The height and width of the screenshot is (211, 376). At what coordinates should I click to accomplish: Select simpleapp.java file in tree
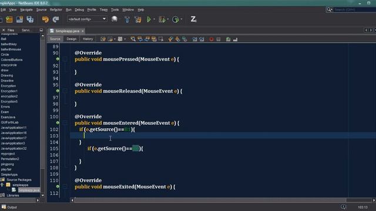29,190
